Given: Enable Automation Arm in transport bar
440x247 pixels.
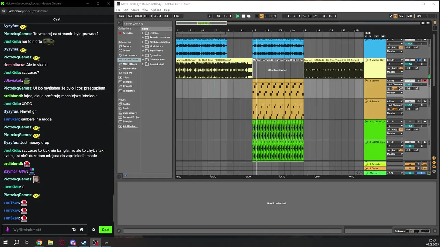Looking at the screenshot, I should [x=262, y=16].
